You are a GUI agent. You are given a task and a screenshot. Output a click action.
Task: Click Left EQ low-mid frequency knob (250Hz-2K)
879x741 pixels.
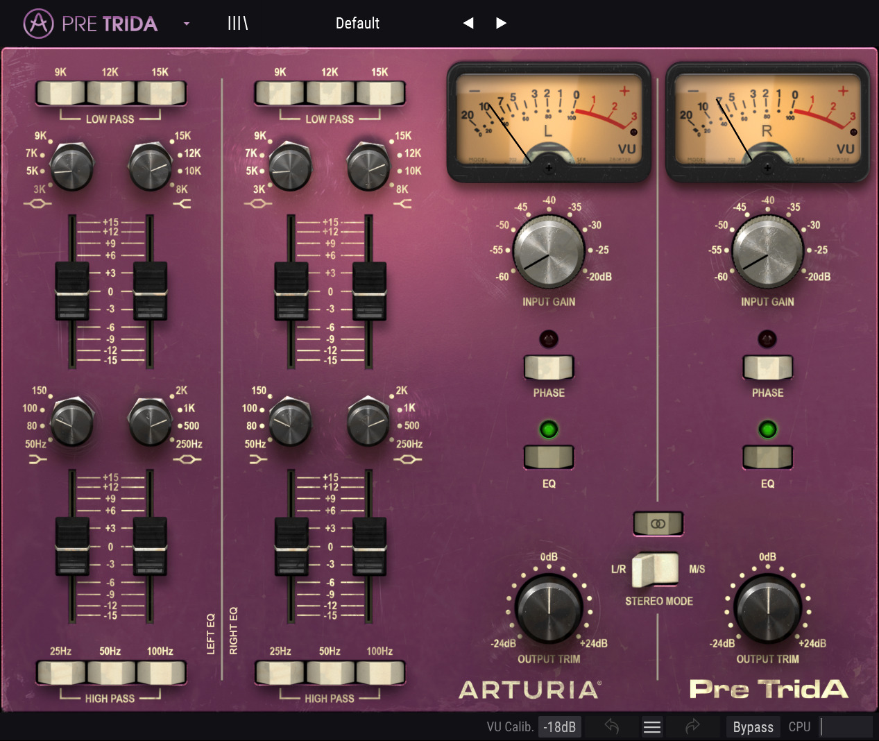click(151, 421)
